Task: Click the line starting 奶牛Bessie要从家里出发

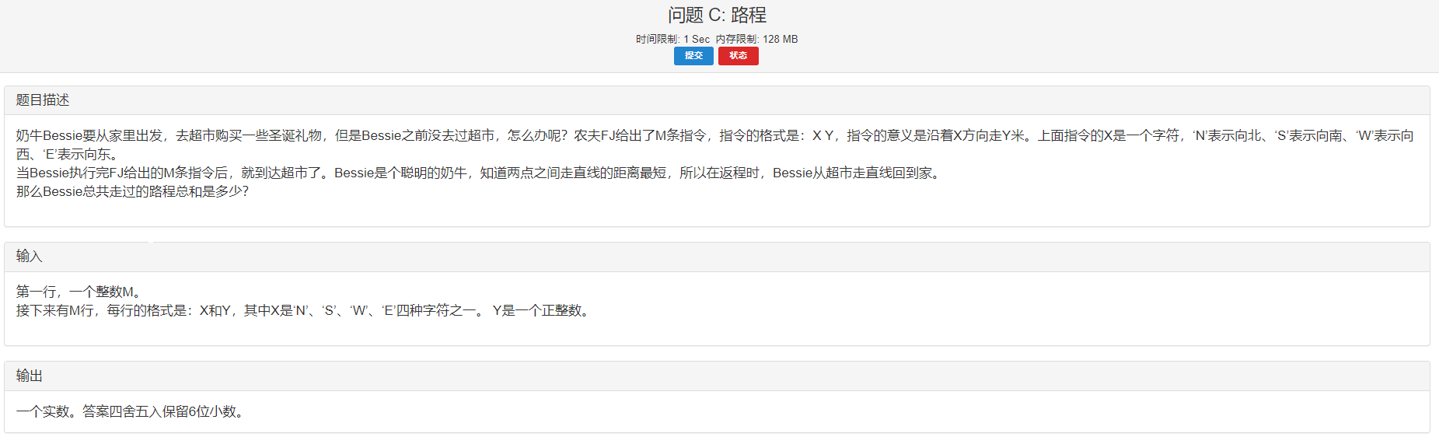Action: click(715, 136)
